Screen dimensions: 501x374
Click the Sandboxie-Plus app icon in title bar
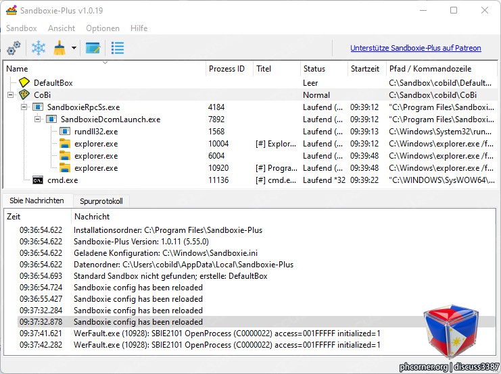[x=11, y=10]
